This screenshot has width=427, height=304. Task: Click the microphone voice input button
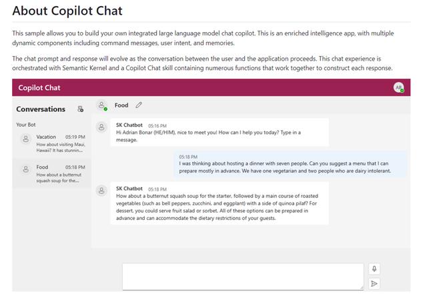click(x=374, y=269)
